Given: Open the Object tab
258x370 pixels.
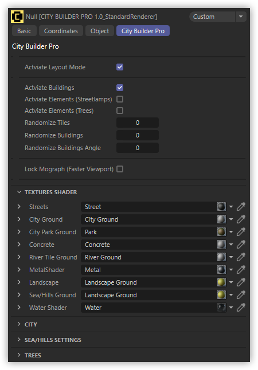Looking at the screenshot, I should click(100, 31).
